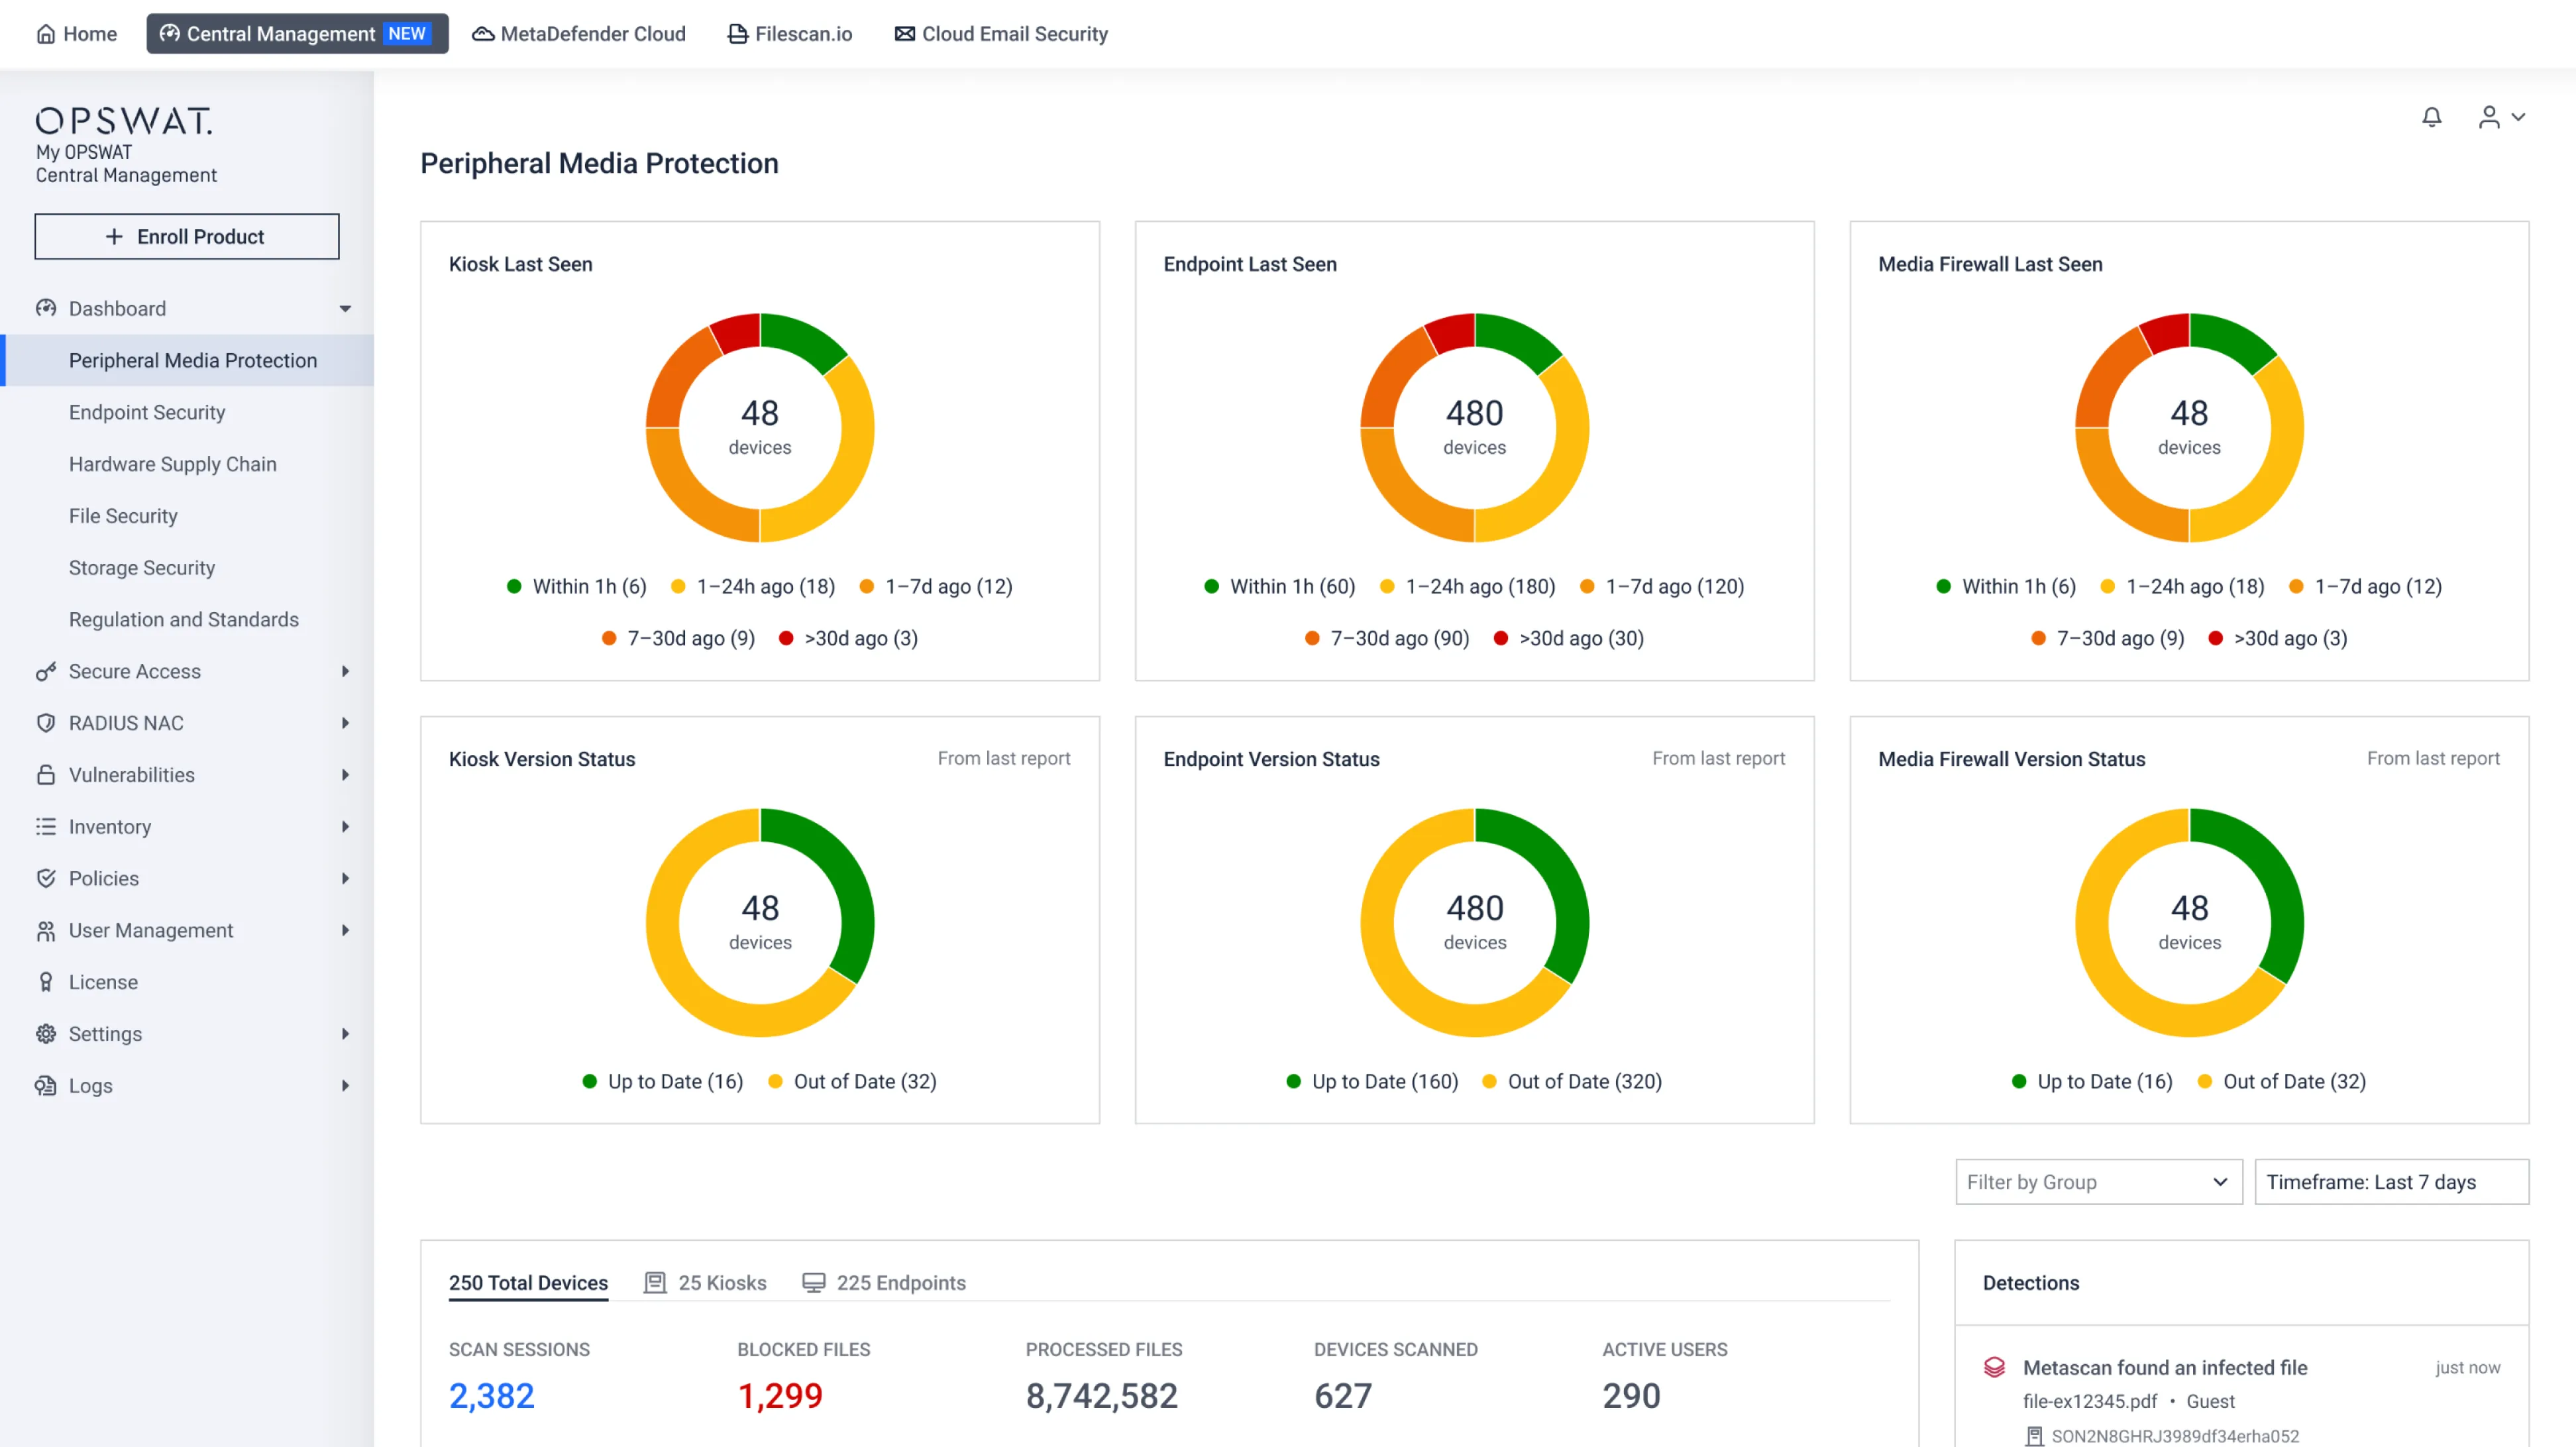Click the Metascan infected file detection icon
The image size is (2576, 1447).
click(x=1994, y=1367)
